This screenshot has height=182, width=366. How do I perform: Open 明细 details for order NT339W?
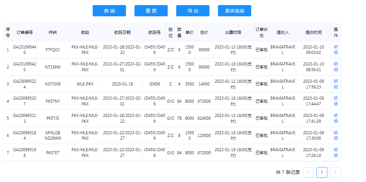coord(335,67)
